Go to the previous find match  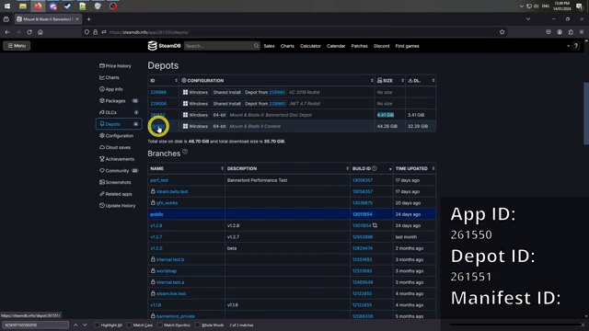click(75, 325)
